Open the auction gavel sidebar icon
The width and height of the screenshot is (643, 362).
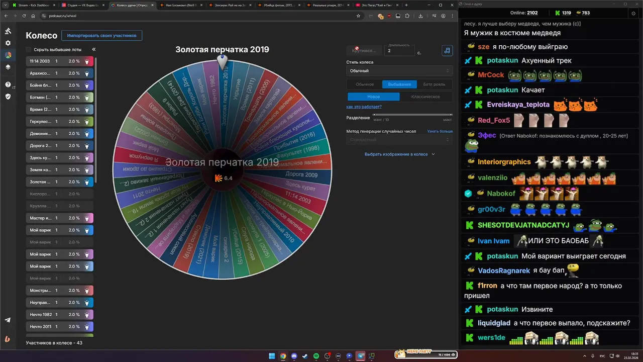tap(8, 31)
